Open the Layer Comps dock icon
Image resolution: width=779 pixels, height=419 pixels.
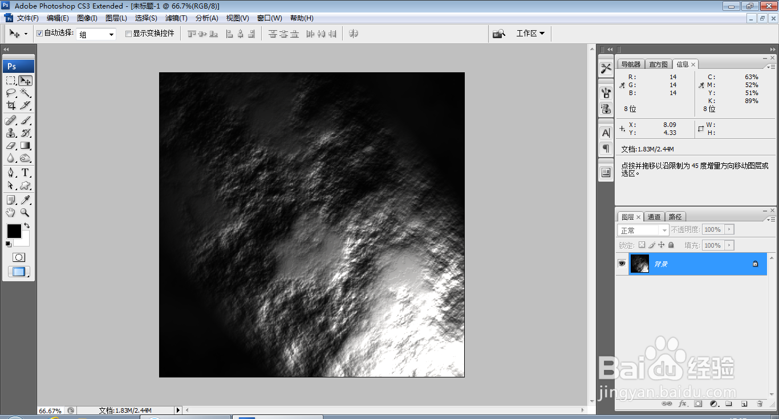pyautogui.click(x=606, y=172)
